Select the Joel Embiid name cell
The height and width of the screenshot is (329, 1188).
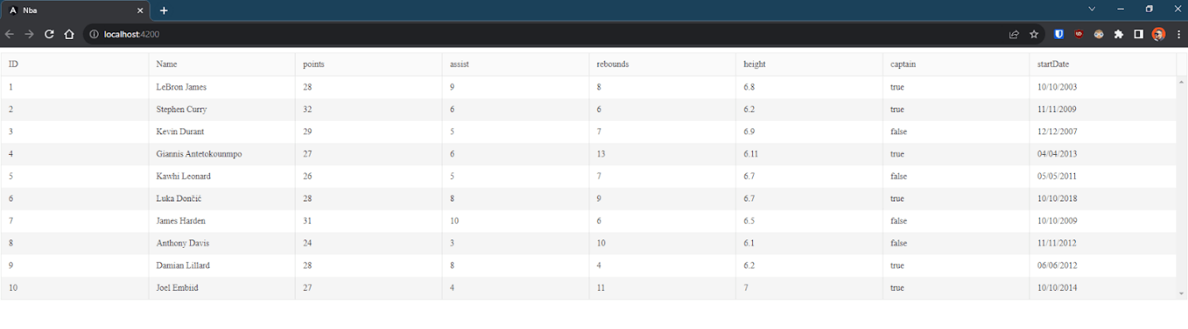pyautogui.click(x=222, y=288)
